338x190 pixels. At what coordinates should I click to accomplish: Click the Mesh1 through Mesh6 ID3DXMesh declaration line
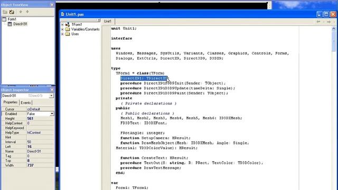pos(181,118)
